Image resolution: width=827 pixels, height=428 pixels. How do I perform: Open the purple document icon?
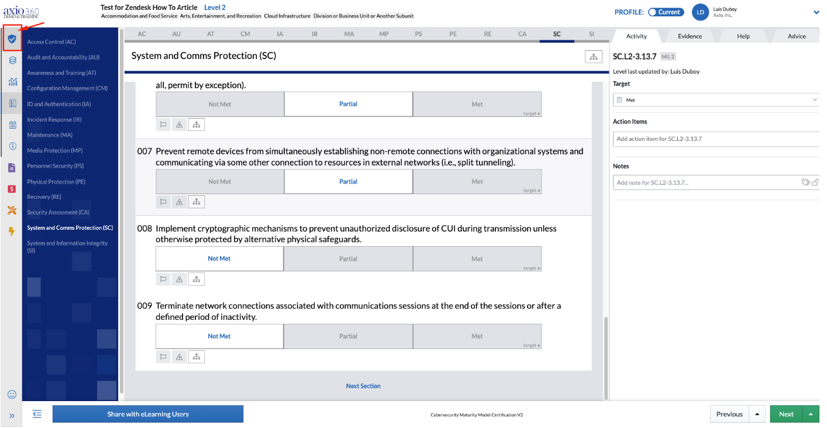[x=12, y=168]
